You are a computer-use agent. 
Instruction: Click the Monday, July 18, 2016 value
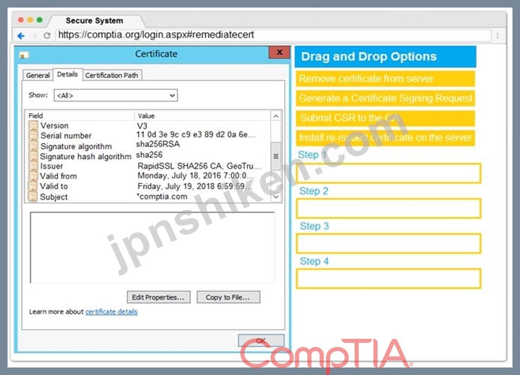click(196, 175)
